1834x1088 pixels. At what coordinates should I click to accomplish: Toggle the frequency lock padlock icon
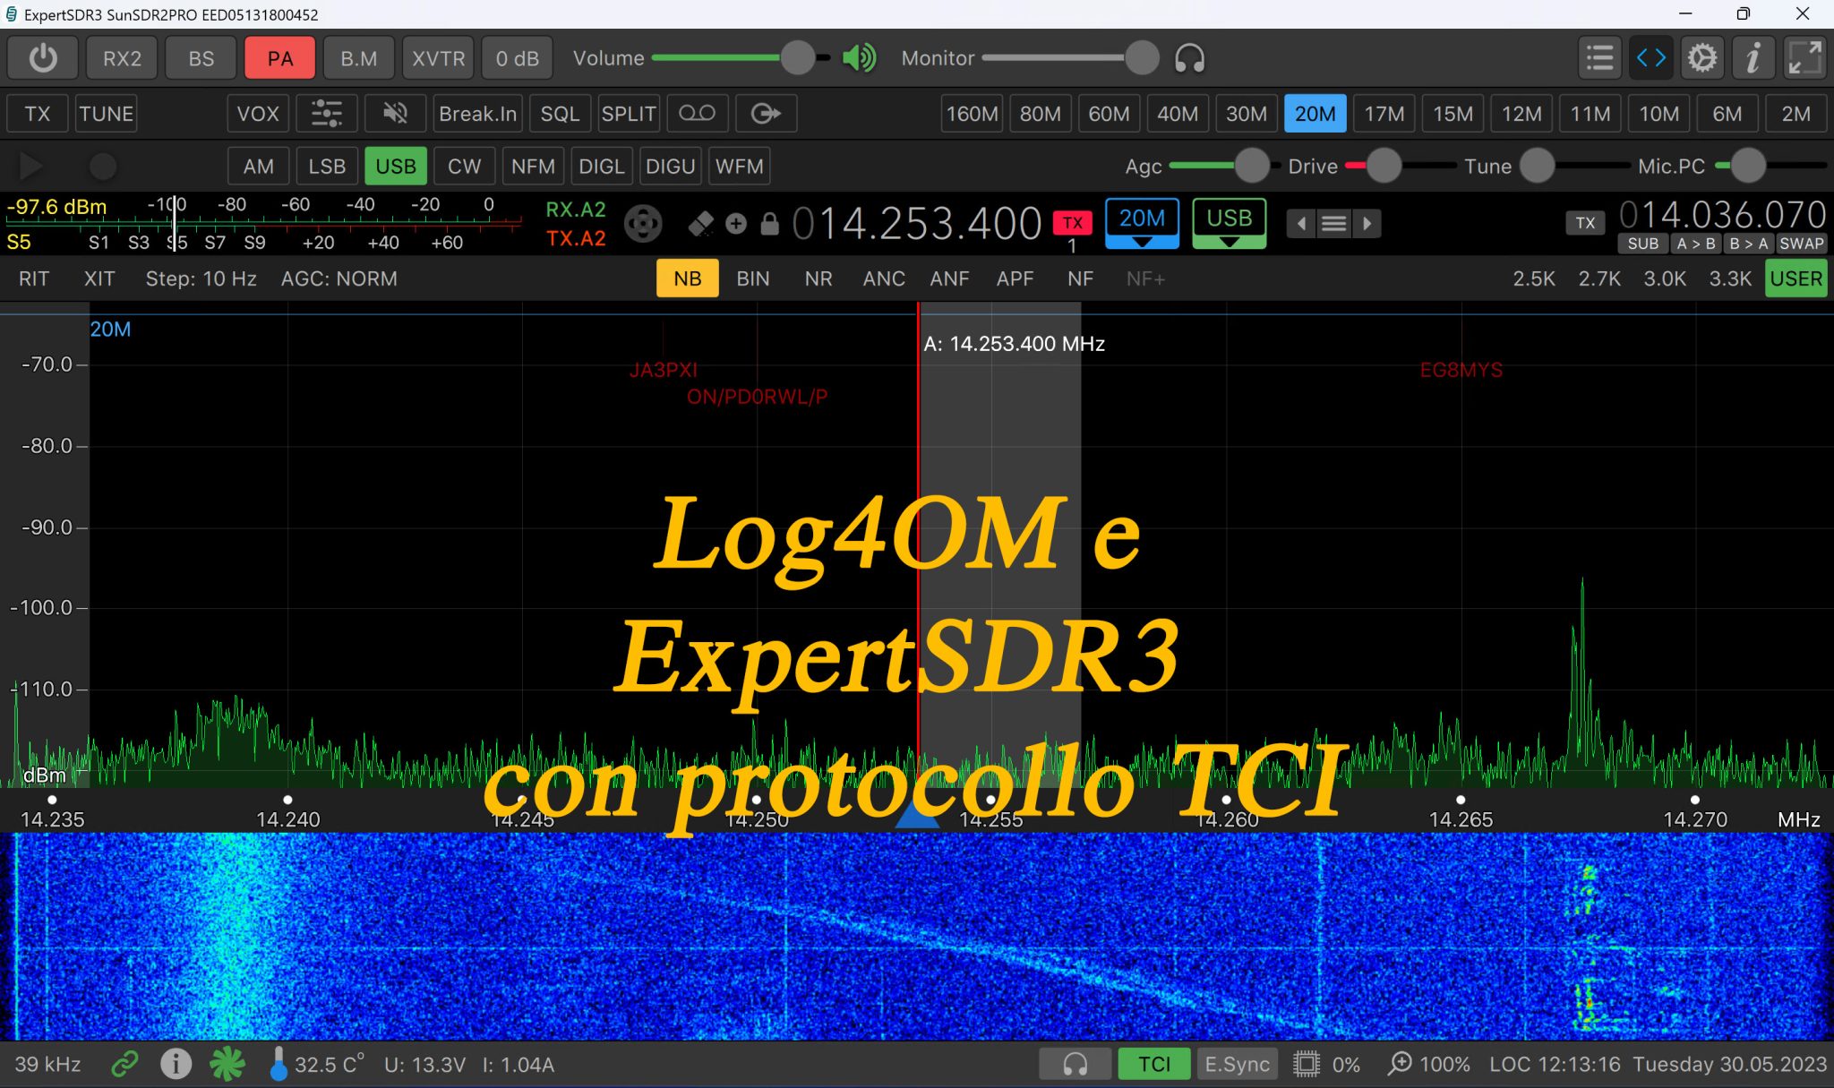point(769,224)
